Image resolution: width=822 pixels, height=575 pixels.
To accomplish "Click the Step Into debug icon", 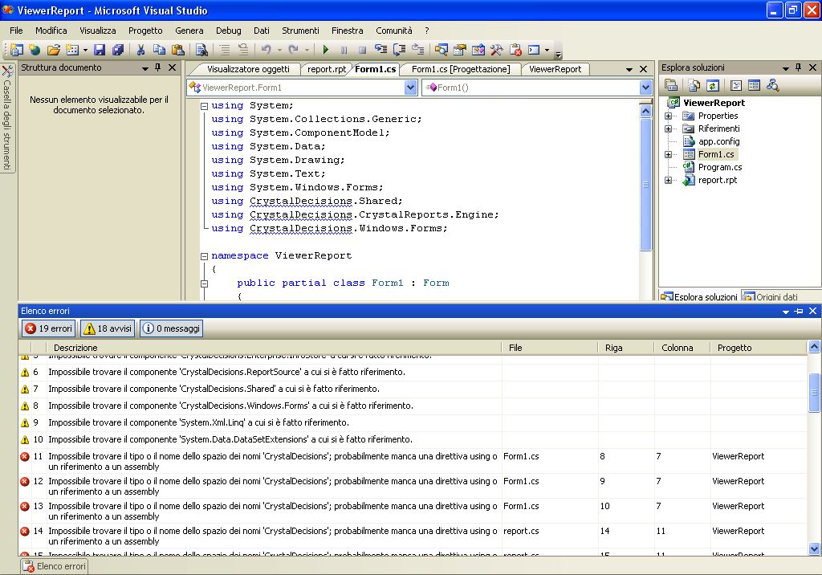I will click(x=381, y=50).
